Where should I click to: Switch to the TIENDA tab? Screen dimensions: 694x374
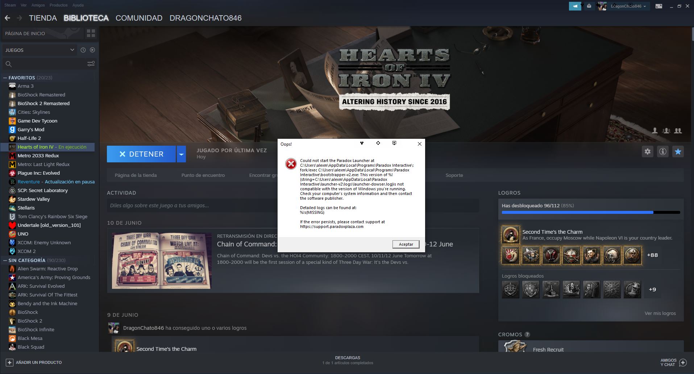43,18
